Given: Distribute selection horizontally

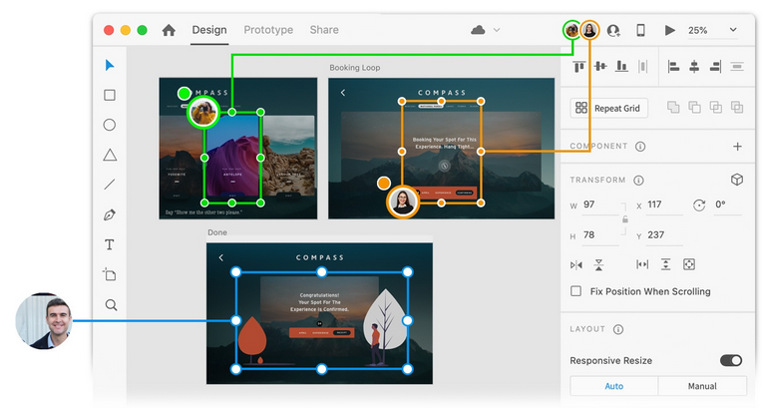Looking at the screenshot, I should click(643, 67).
